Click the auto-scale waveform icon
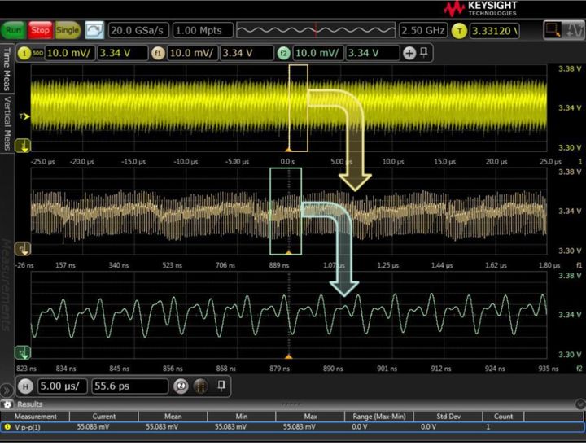Image resolution: width=586 pixels, height=445 pixels. [94, 31]
